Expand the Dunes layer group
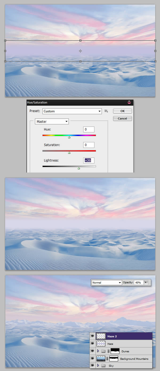The width and height of the screenshot is (160, 371). click(x=98, y=351)
